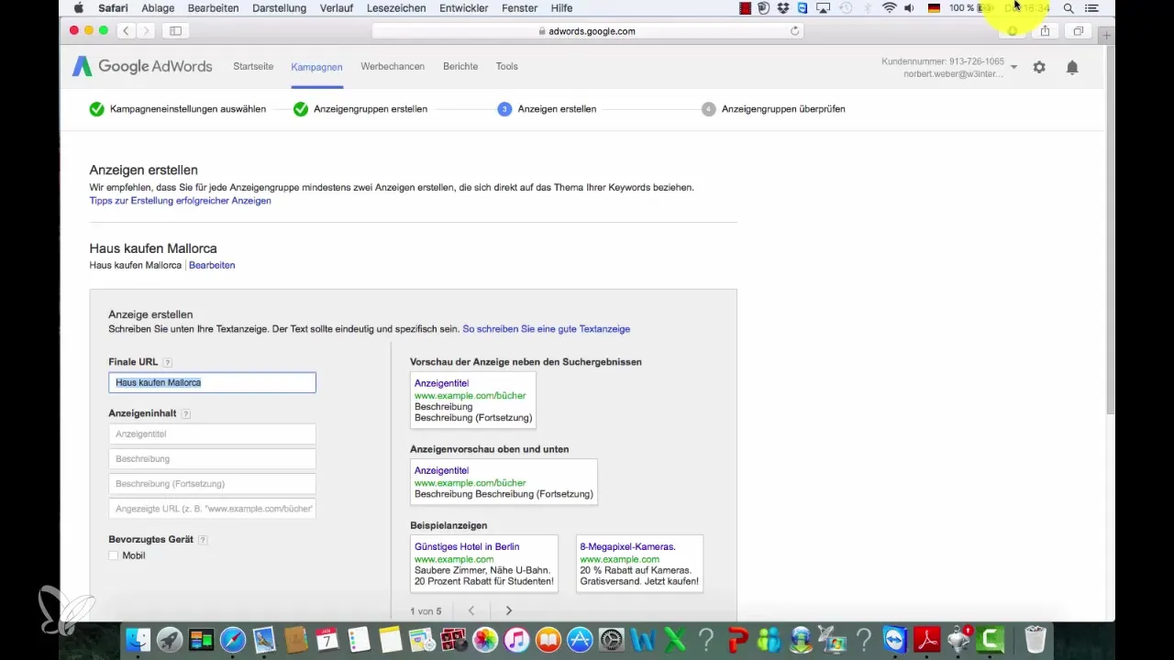Reload the adwords.google.com page

coord(794,31)
